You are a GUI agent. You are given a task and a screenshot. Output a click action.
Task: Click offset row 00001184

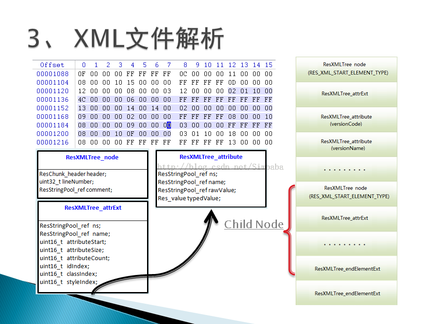click(x=154, y=125)
